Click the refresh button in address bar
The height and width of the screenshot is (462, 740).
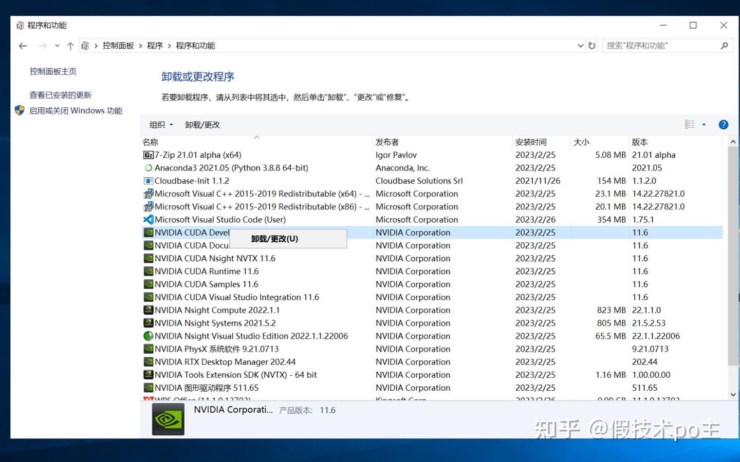(591, 46)
